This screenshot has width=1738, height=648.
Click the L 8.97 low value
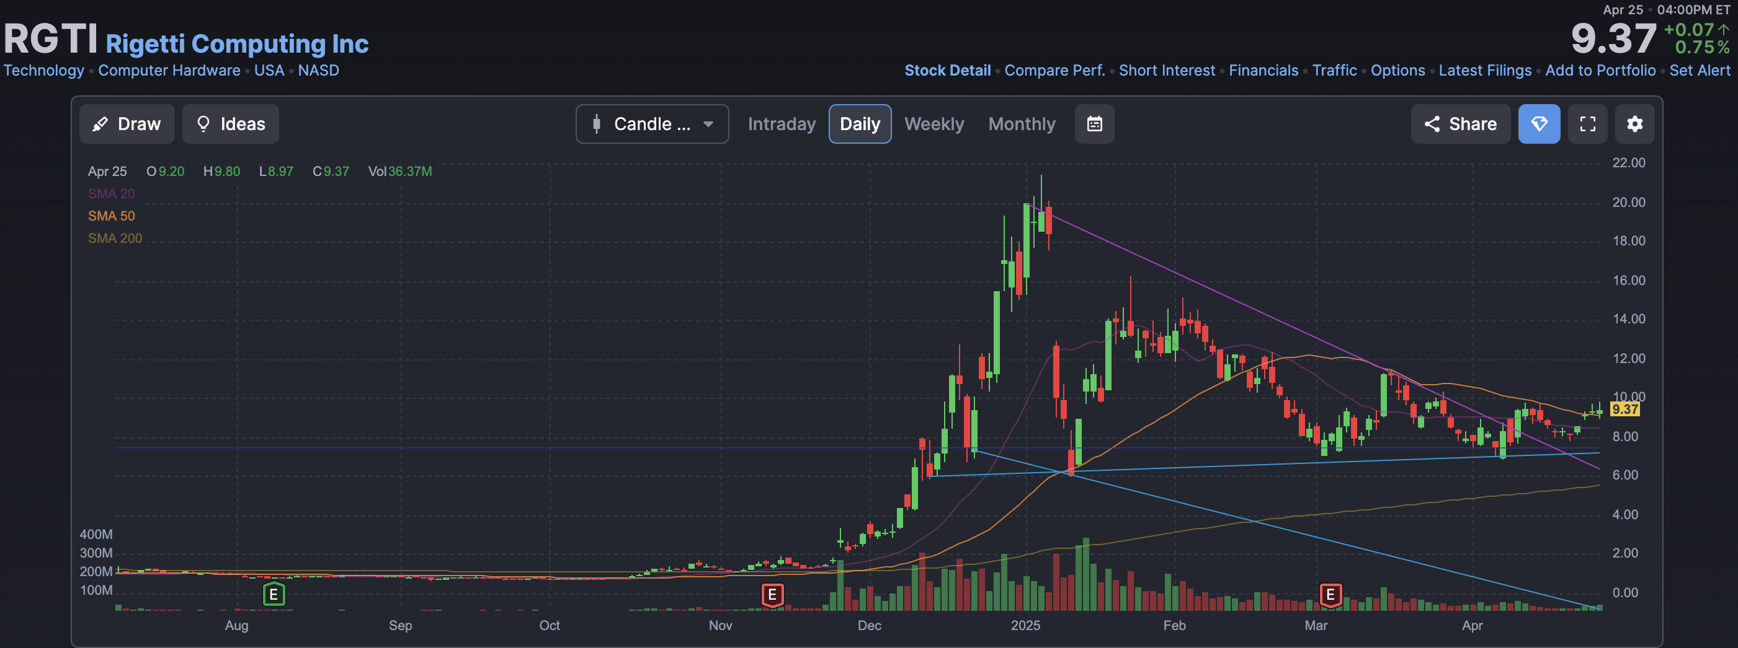276,171
